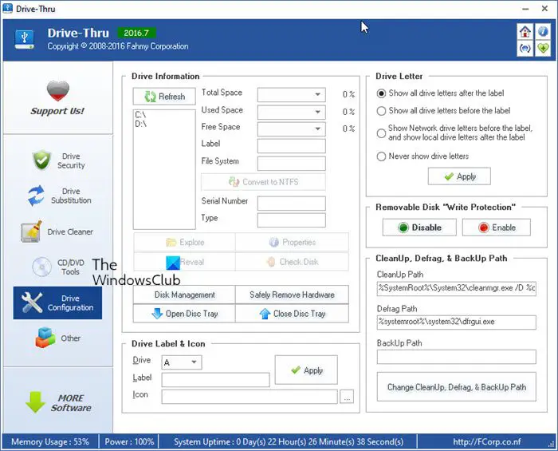Click the CleanUp Path field

(x=457, y=288)
